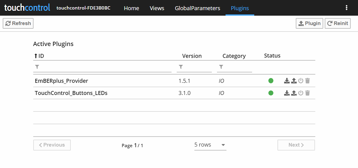Sort plugins by Version column header

pos(192,56)
